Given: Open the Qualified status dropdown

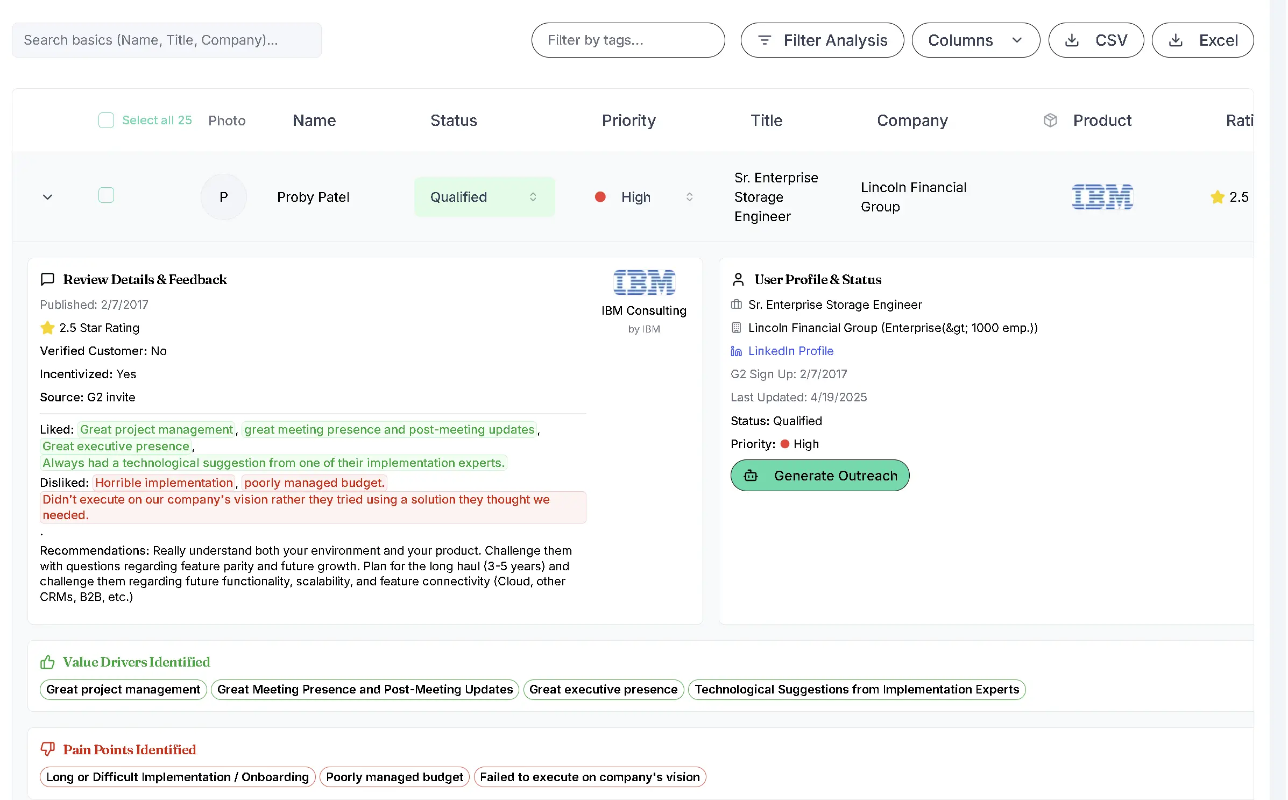Looking at the screenshot, I should 484,197.
